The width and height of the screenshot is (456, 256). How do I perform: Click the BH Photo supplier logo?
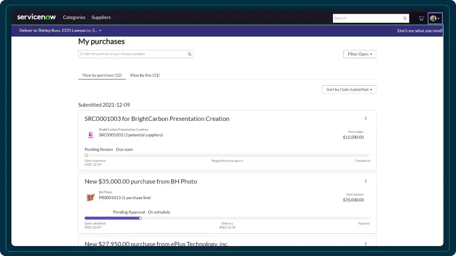[x=91, y=197]
